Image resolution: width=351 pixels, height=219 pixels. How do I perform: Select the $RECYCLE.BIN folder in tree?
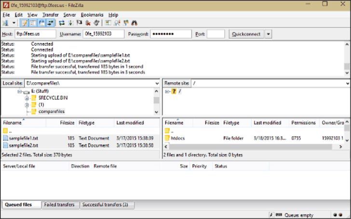point(53,98)
